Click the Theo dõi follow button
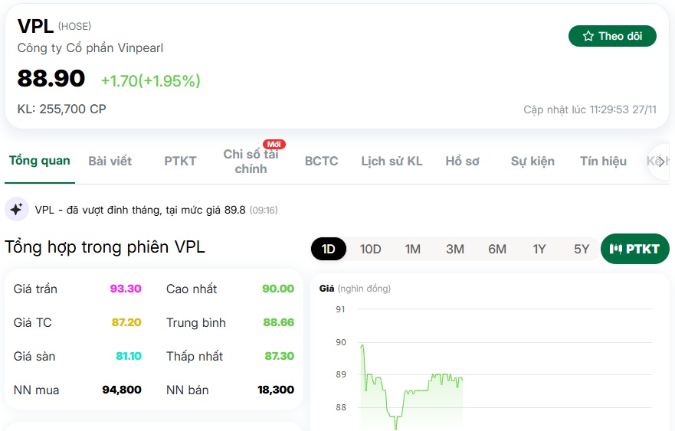The image size is (675, 431). (612, 36)
